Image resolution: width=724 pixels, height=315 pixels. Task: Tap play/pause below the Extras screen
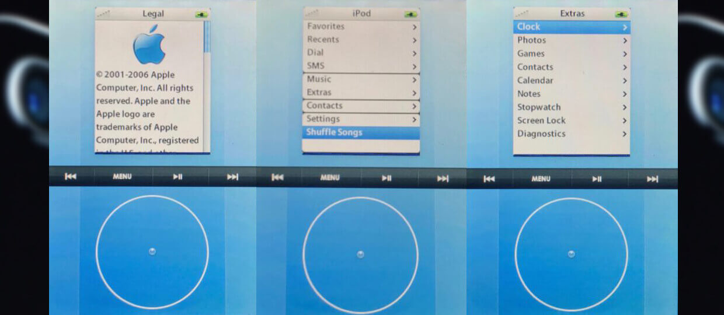[597, 179]
